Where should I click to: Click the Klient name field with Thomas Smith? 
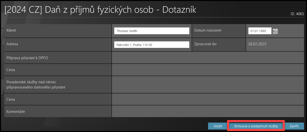[x=152, y=31]
